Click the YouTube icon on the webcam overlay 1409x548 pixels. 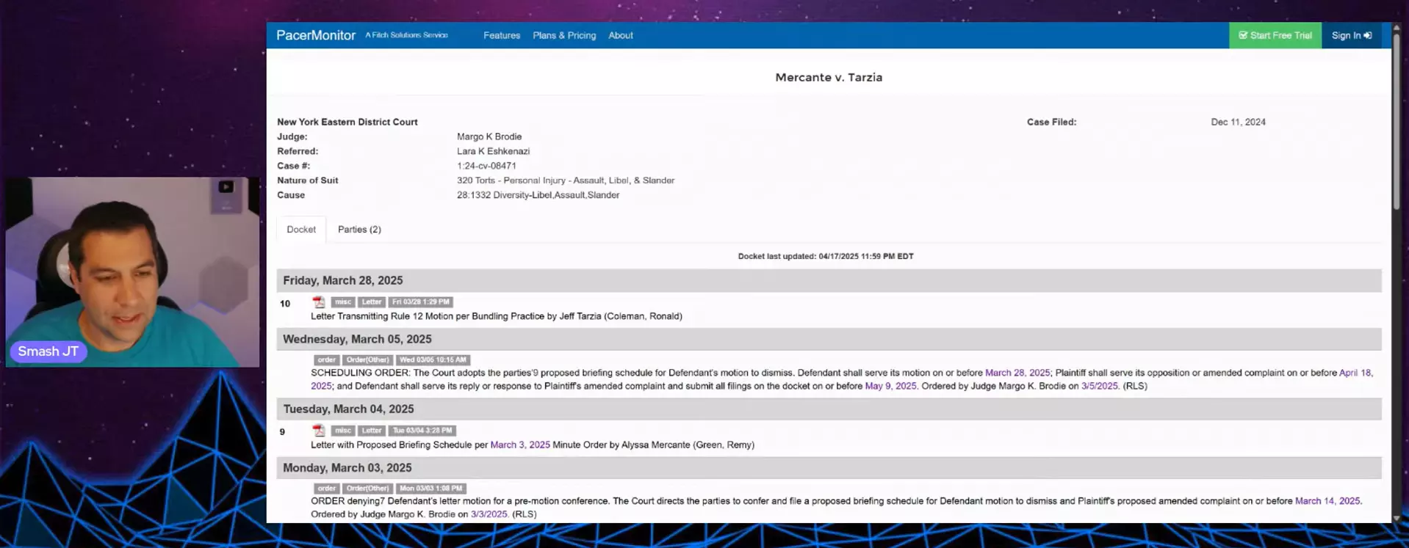[226, 186]
